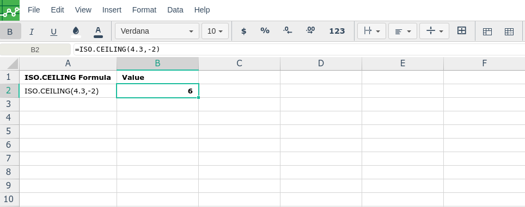Click the B2 cell name box

[35, 50]
